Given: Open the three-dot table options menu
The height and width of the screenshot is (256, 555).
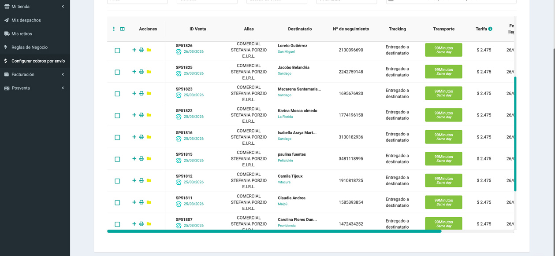Looking at the screenshot, I should (x=114, y=29).
